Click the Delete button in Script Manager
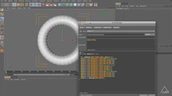The height and width of the screenshot is (96, 172). click(x=89, y=27)
